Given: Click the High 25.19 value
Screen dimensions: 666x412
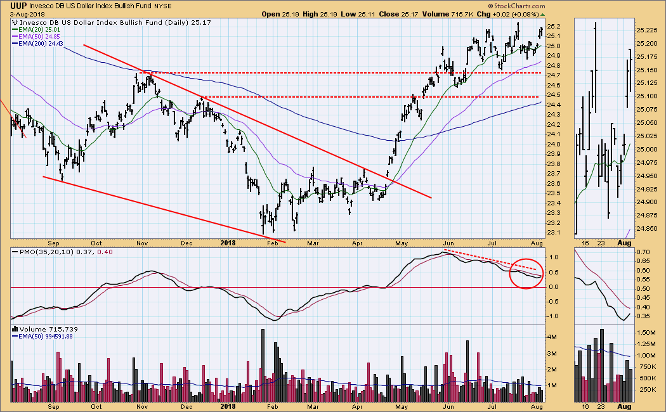Looking at the screenshot, I should (320, 14).
